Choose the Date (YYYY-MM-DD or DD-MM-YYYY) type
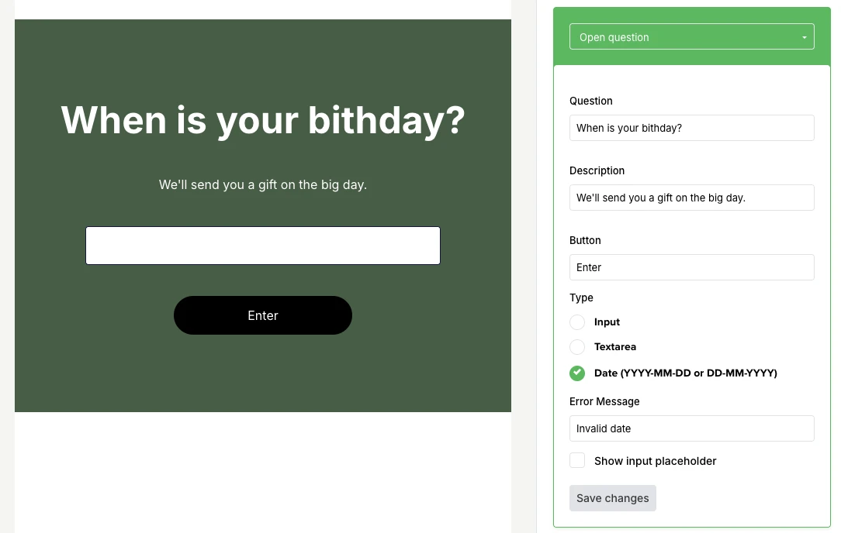The image size is (841, 533). 577,373
